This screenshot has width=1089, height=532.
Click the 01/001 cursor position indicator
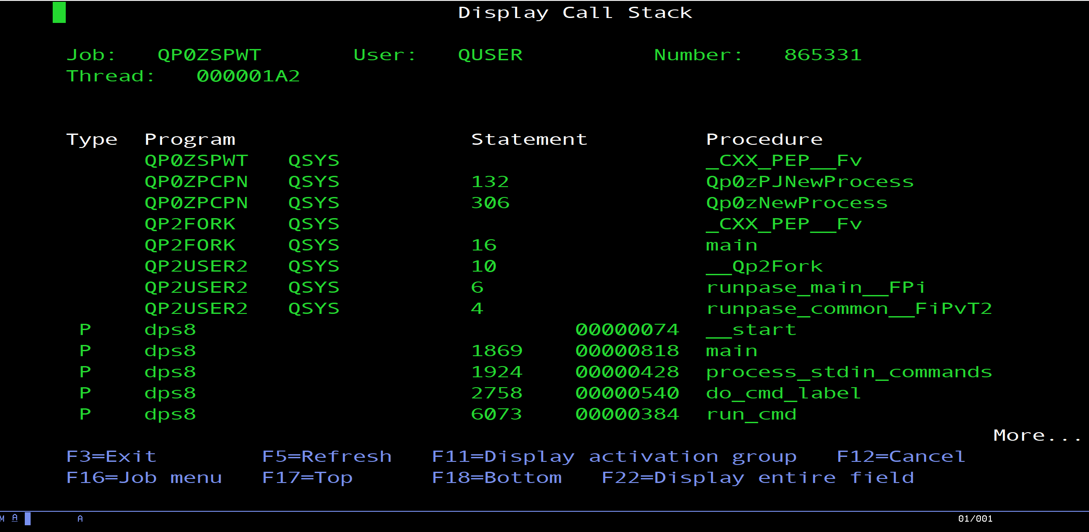pyautogui.click(x=975, y=519)
